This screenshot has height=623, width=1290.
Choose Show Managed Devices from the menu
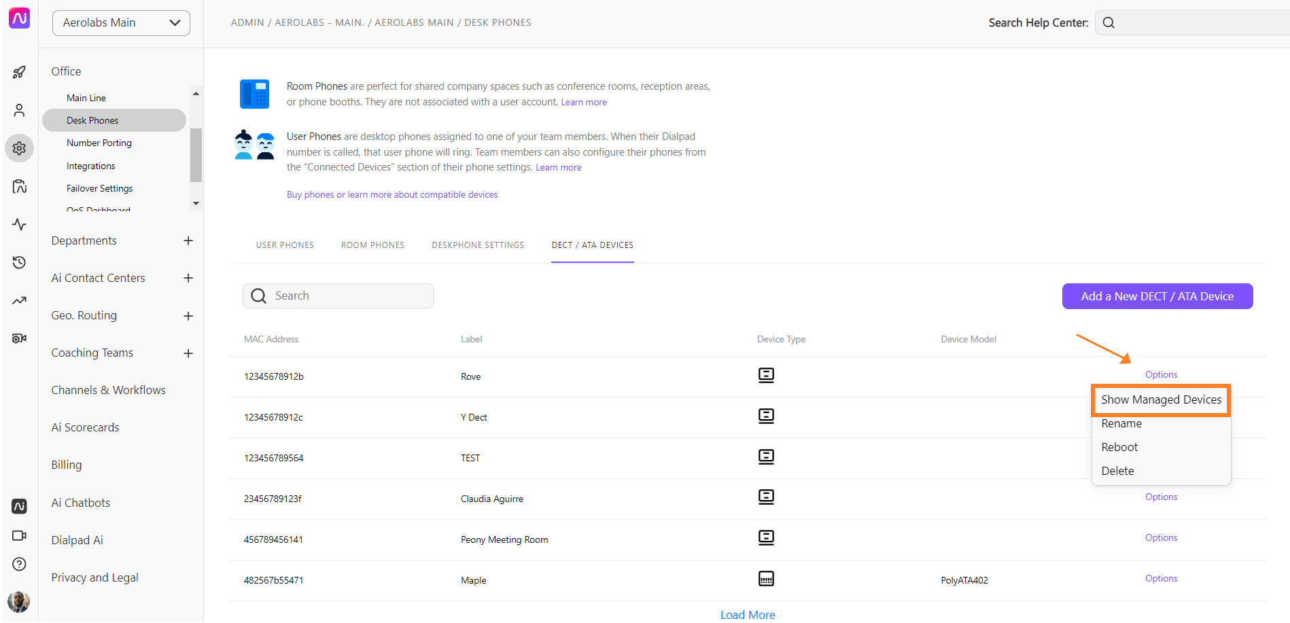click(1161, 399)
